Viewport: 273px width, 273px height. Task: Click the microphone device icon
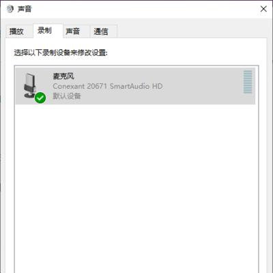point(30,85)
